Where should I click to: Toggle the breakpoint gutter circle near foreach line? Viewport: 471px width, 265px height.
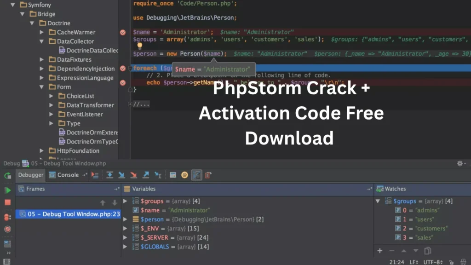point(122,68)
